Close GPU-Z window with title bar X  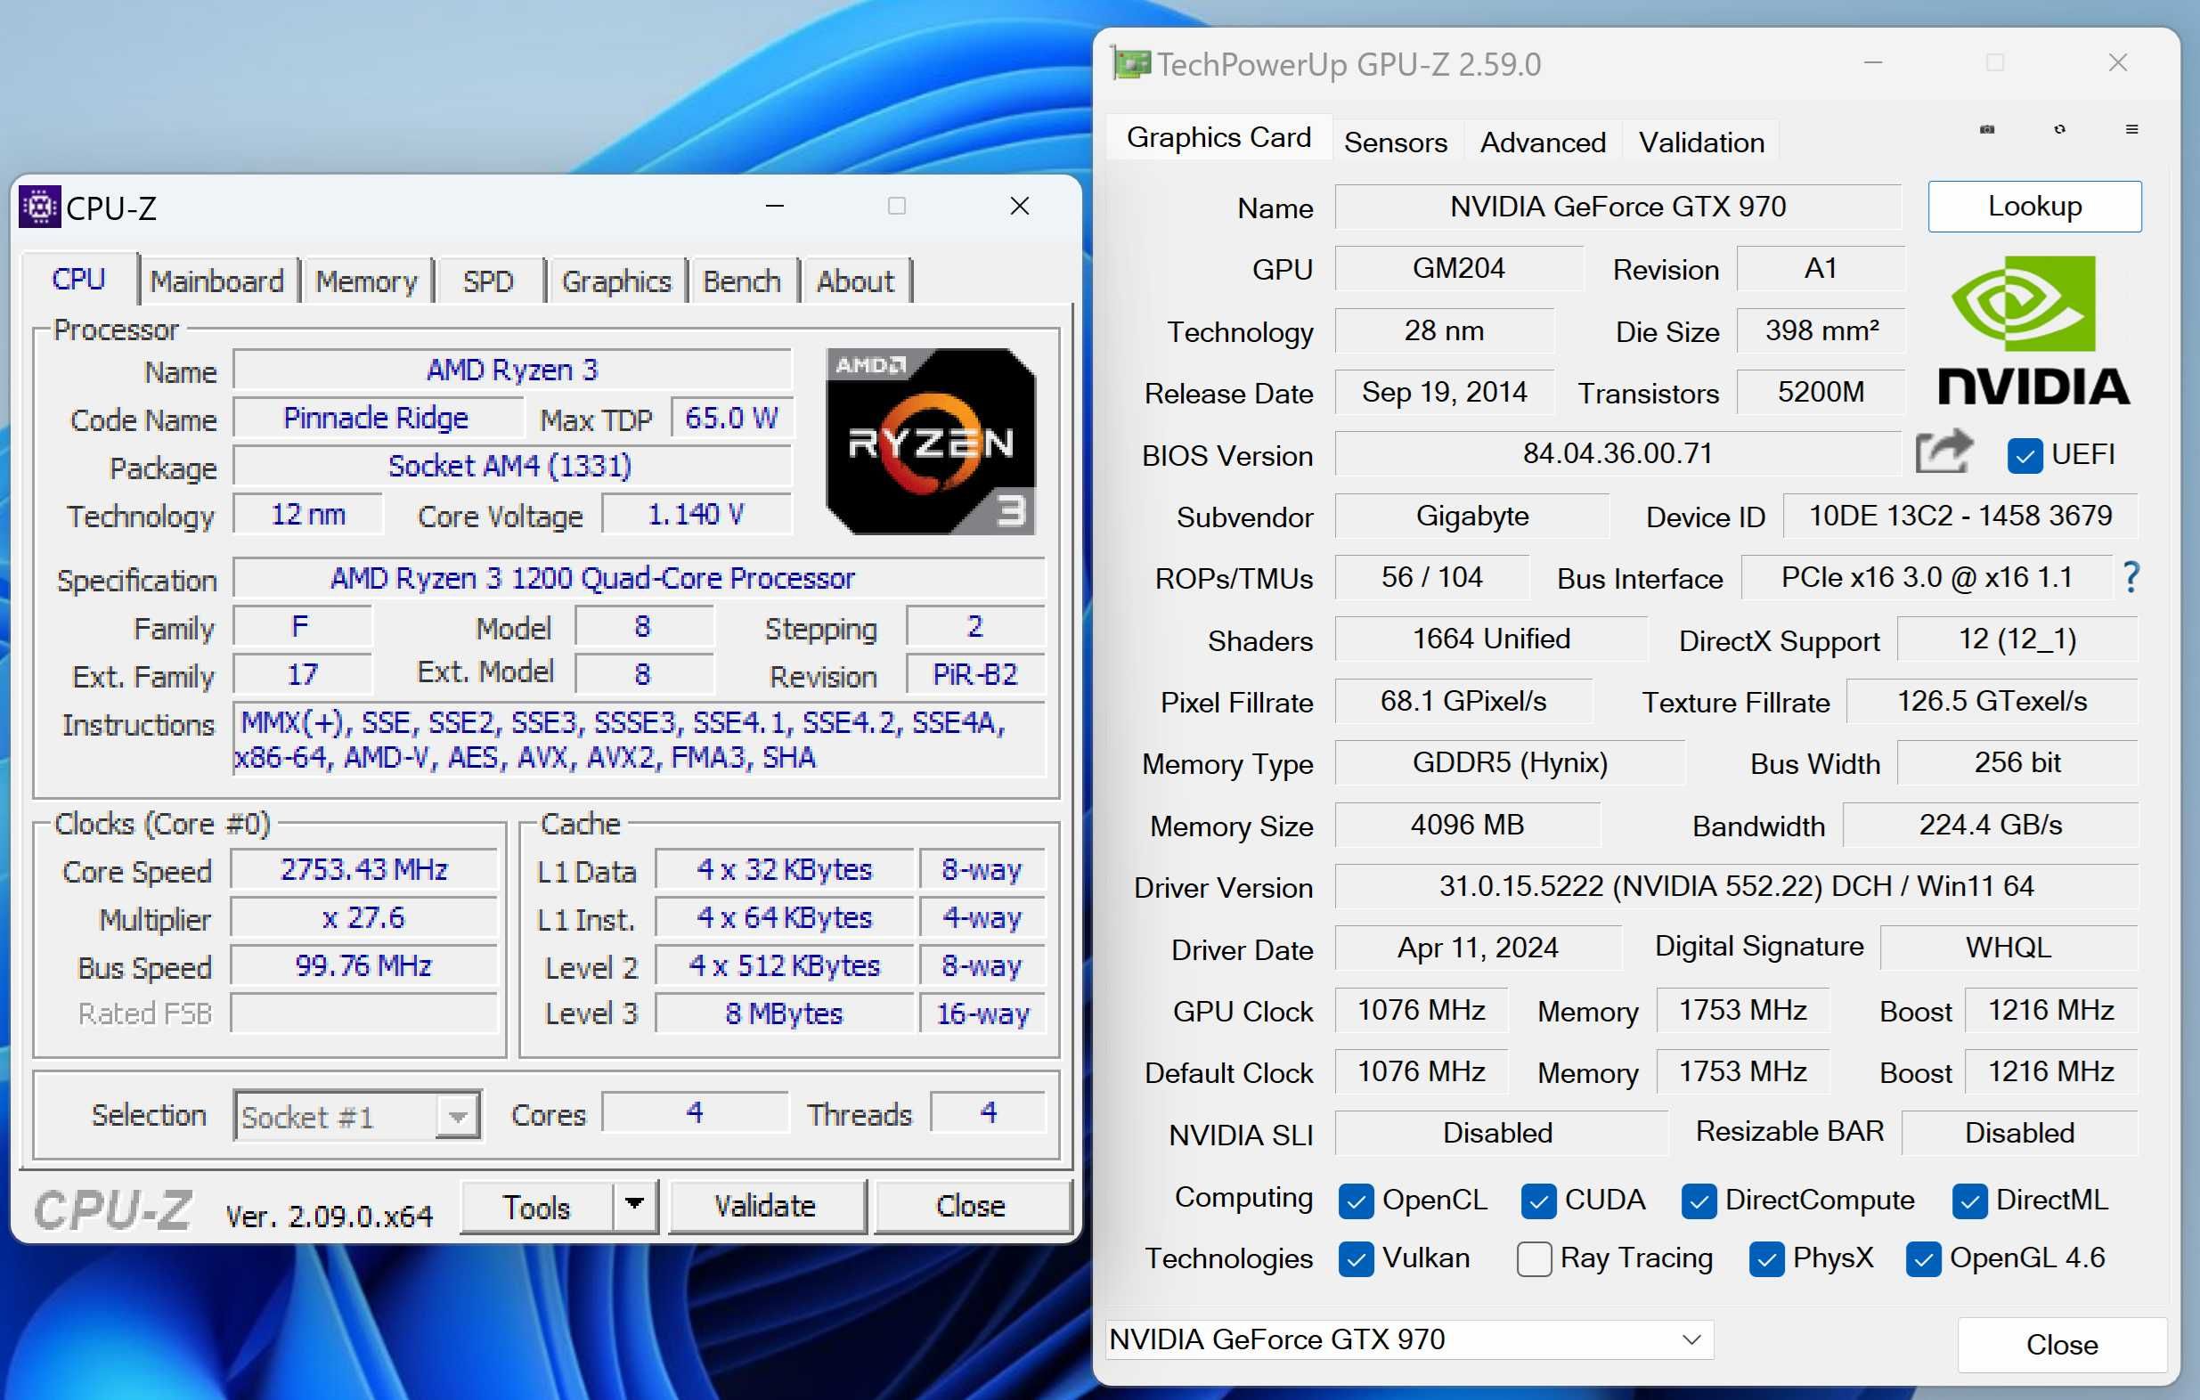pyautogui.click(x=2118, y=62)
